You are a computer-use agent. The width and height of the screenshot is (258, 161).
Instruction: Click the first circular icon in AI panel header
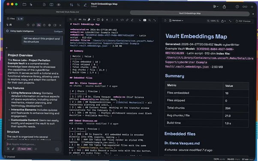(28, 25)
